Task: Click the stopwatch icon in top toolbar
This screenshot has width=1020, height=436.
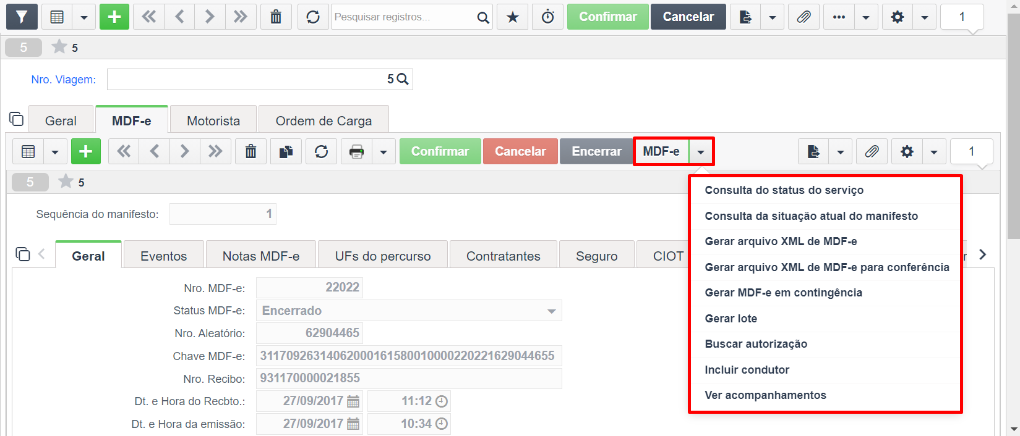Action: (x=548, y=17)
